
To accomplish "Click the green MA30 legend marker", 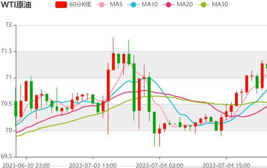I will pyautogui.click(x=203, y=5).
